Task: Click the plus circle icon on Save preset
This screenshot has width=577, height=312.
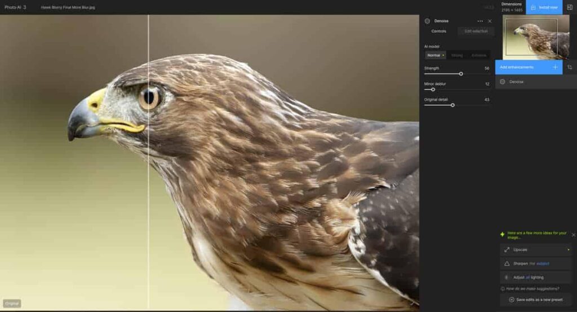Action: pos(512,300)
